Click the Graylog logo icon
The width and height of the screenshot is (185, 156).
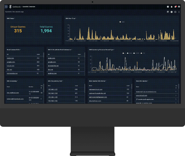coord(10,7)
